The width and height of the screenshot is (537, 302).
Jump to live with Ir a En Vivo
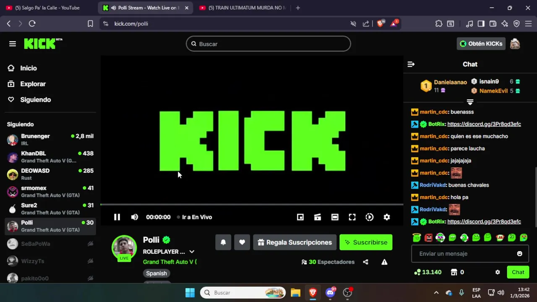point(194,217)
